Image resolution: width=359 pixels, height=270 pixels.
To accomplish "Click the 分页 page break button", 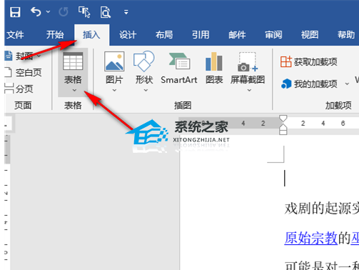I will tap(19, 89).
